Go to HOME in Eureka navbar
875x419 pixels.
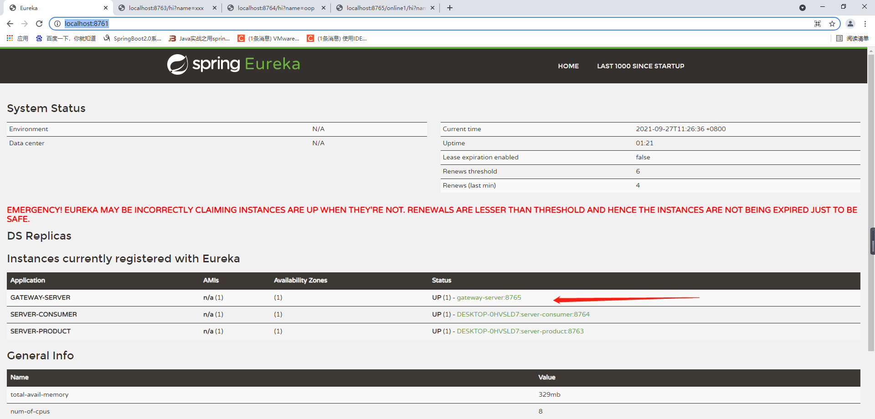point(568,66)
